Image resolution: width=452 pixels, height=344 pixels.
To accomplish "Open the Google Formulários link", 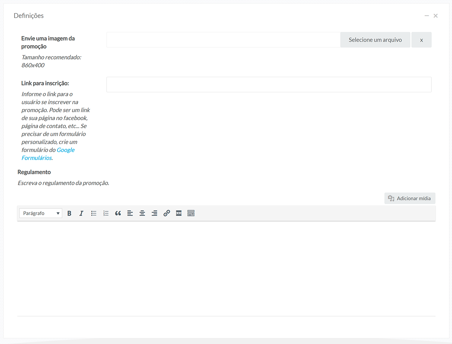I will [x=65, y=150].
